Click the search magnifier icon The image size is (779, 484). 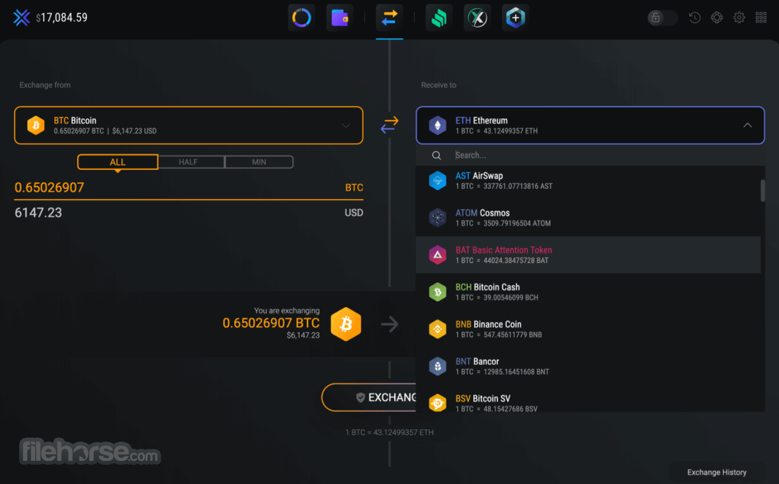436,155
